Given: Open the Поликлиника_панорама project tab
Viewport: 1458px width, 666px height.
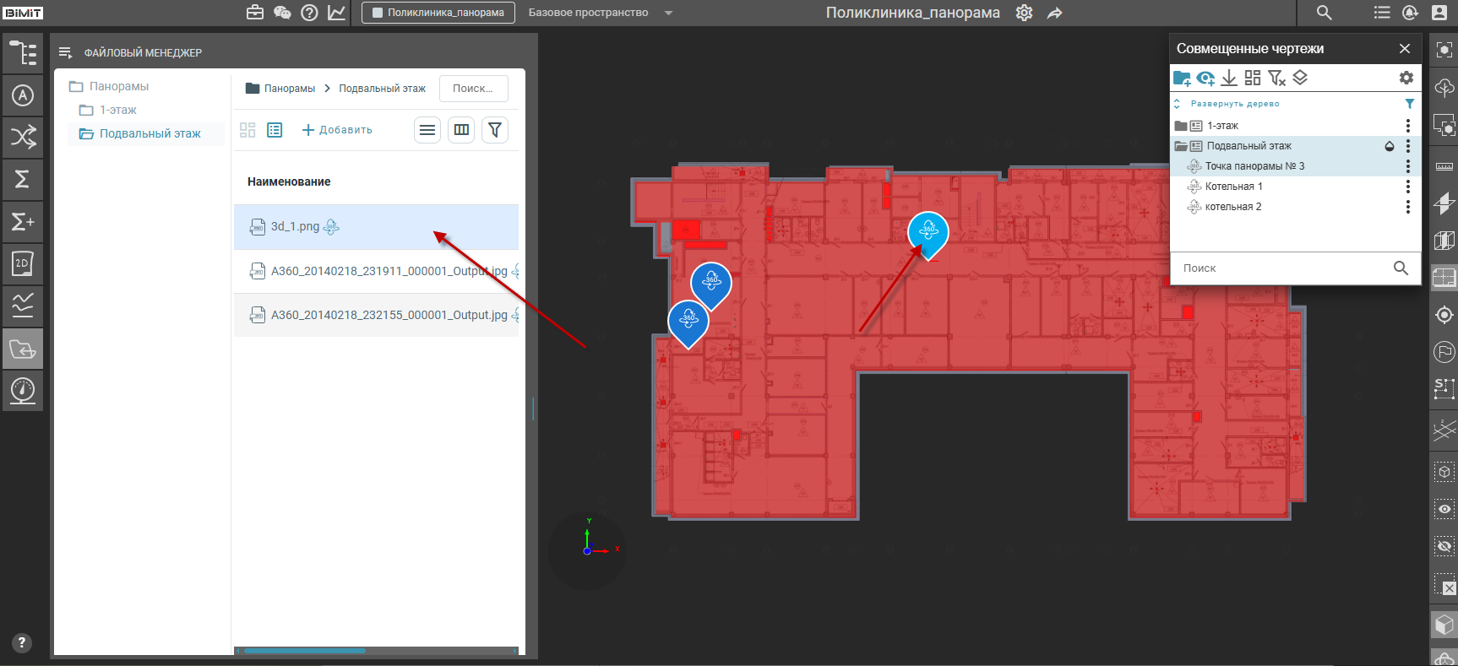Looking at the screenshot, I should [x=438, y=13].
